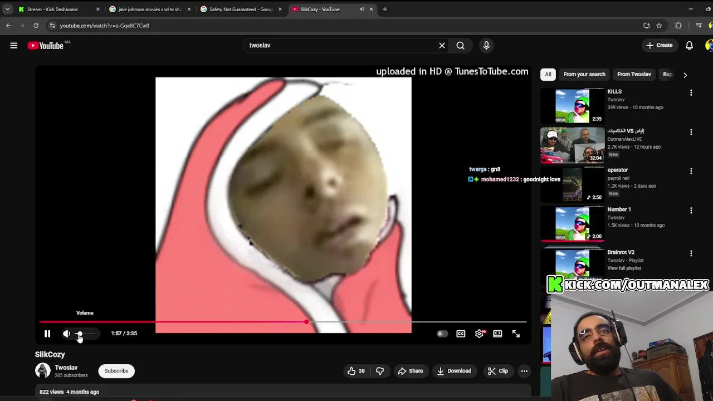713x401 pixels.
Task: Subscribe to Twoslav
Action: (116, 371)
